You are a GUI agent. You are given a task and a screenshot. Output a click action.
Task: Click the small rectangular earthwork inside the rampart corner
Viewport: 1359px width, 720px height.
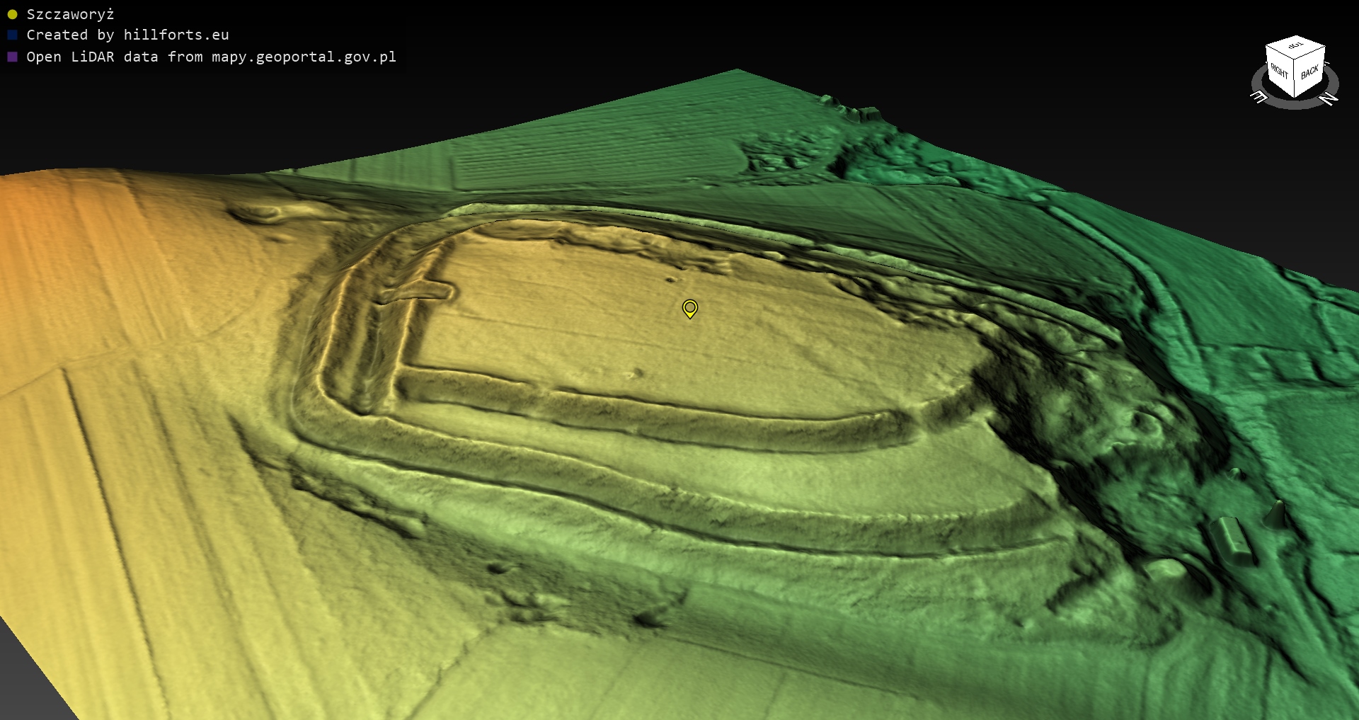418,291
